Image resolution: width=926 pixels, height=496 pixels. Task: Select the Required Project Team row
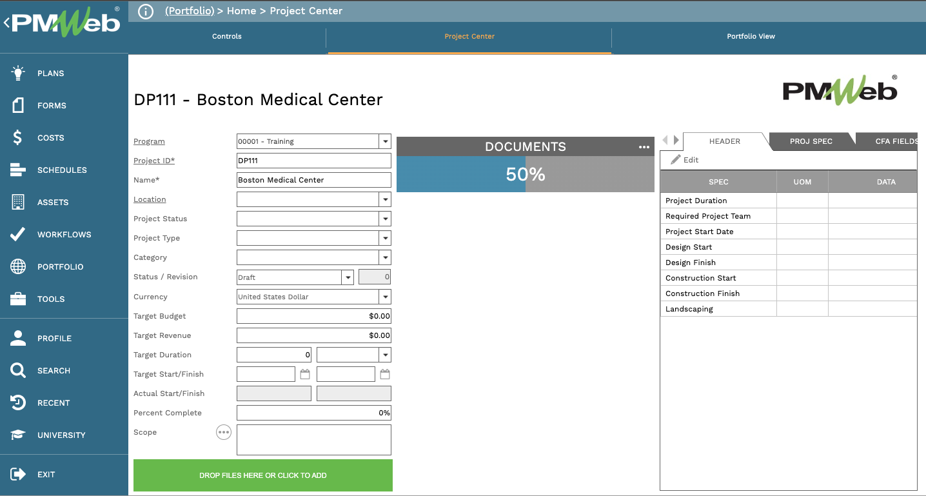pos(789,216)
